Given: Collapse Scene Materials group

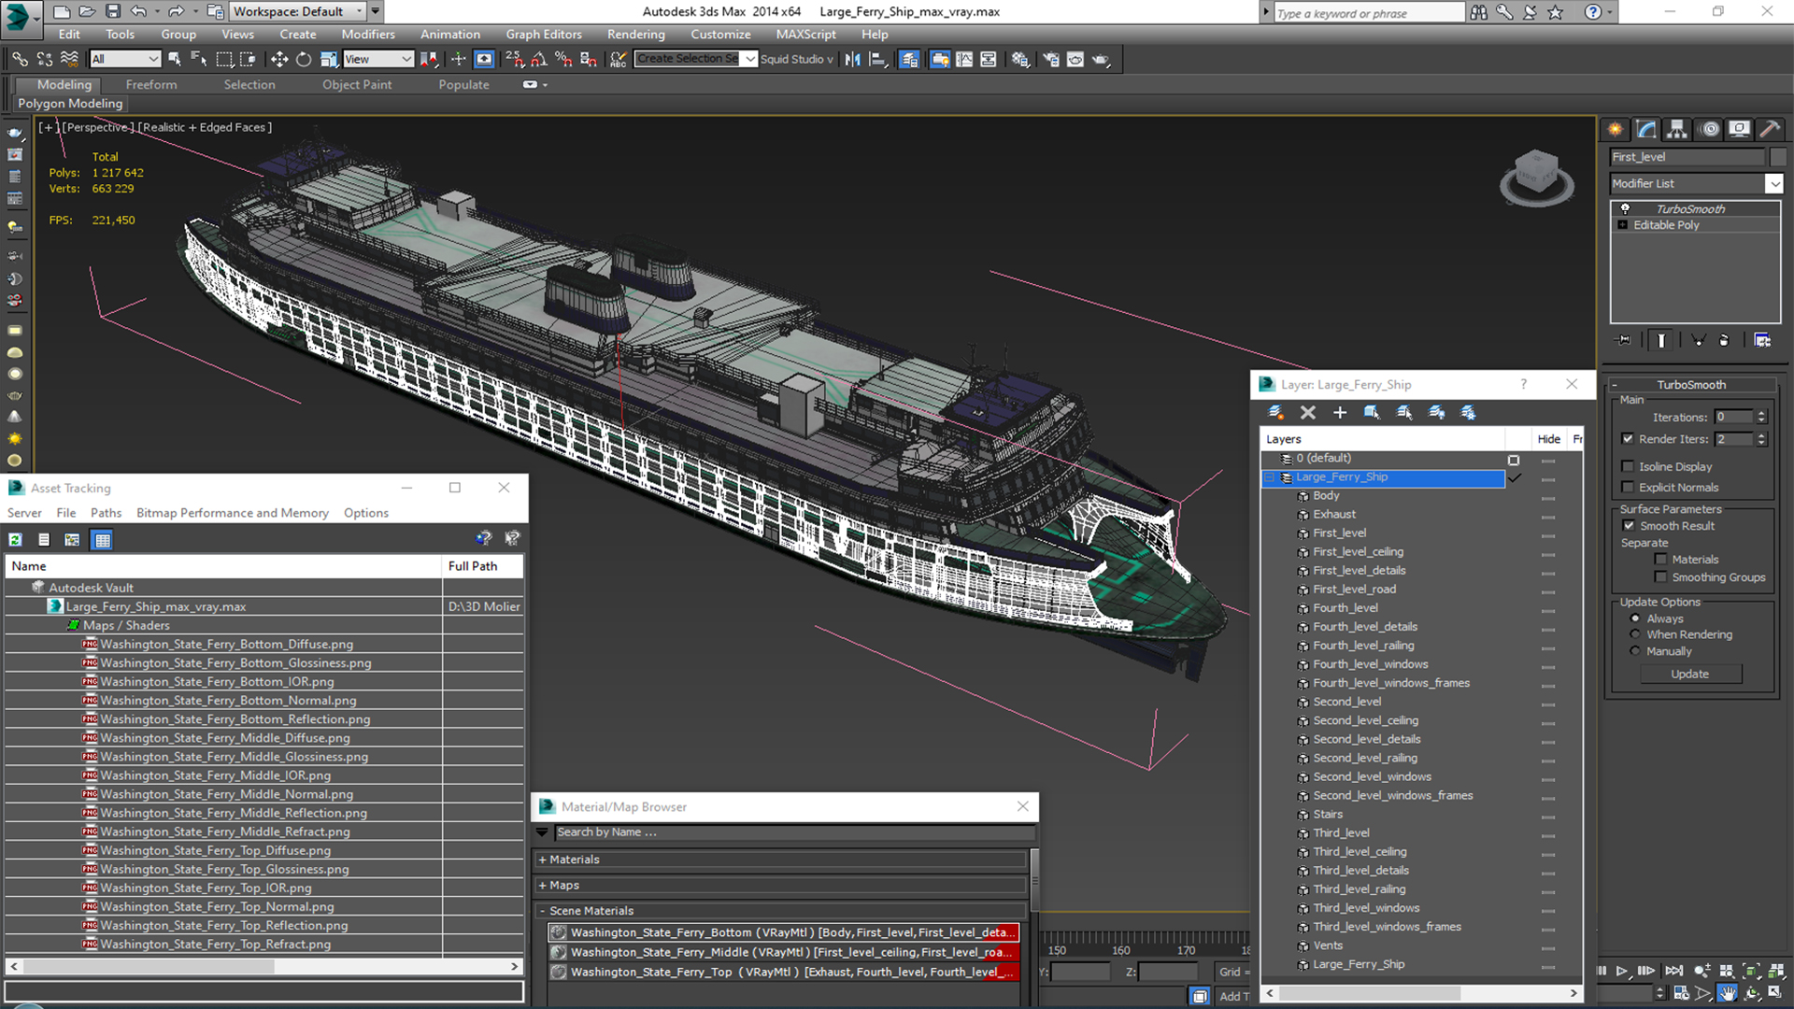Looking at the screenshot, I should [542, 911].
